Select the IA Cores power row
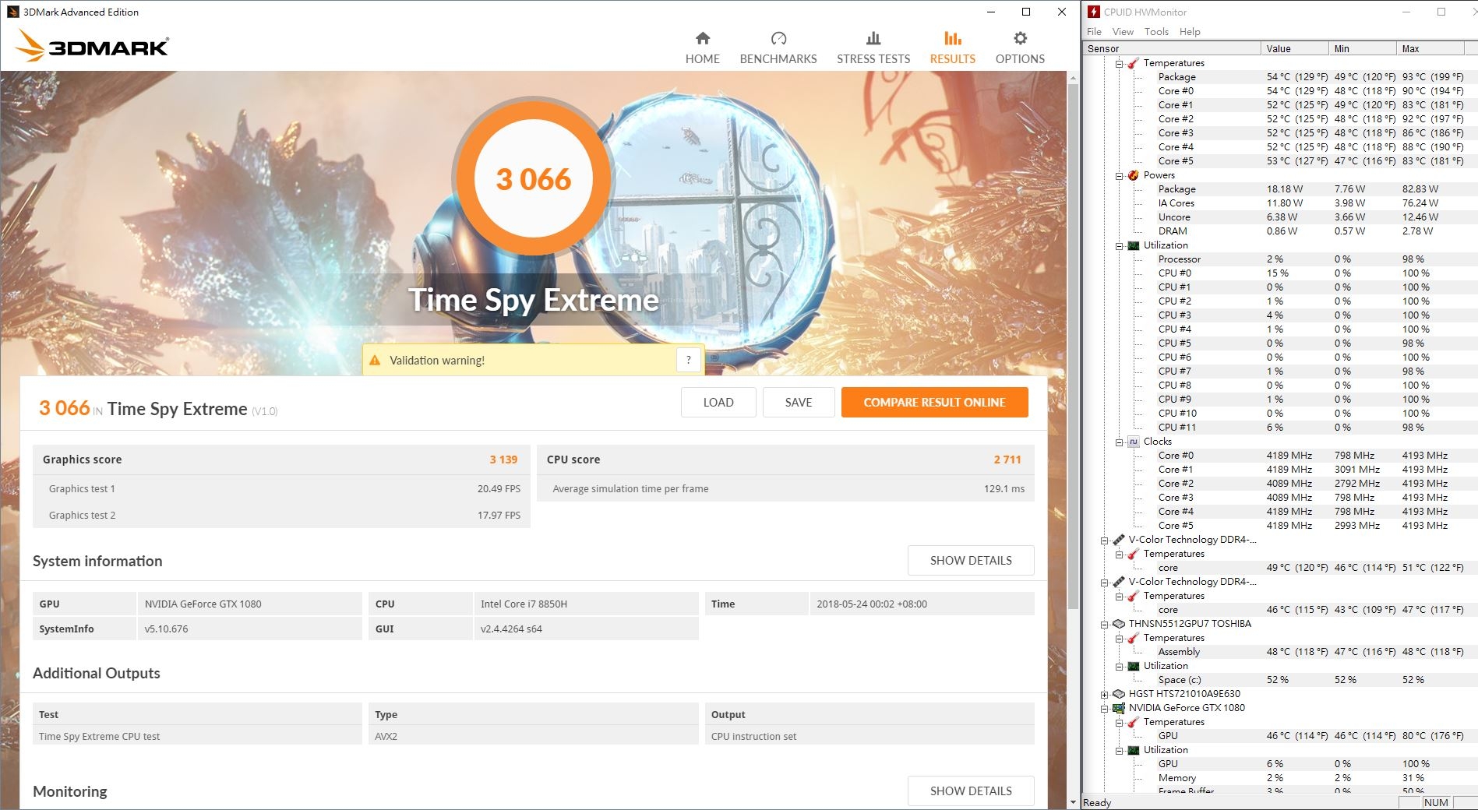 point(1310,203)
